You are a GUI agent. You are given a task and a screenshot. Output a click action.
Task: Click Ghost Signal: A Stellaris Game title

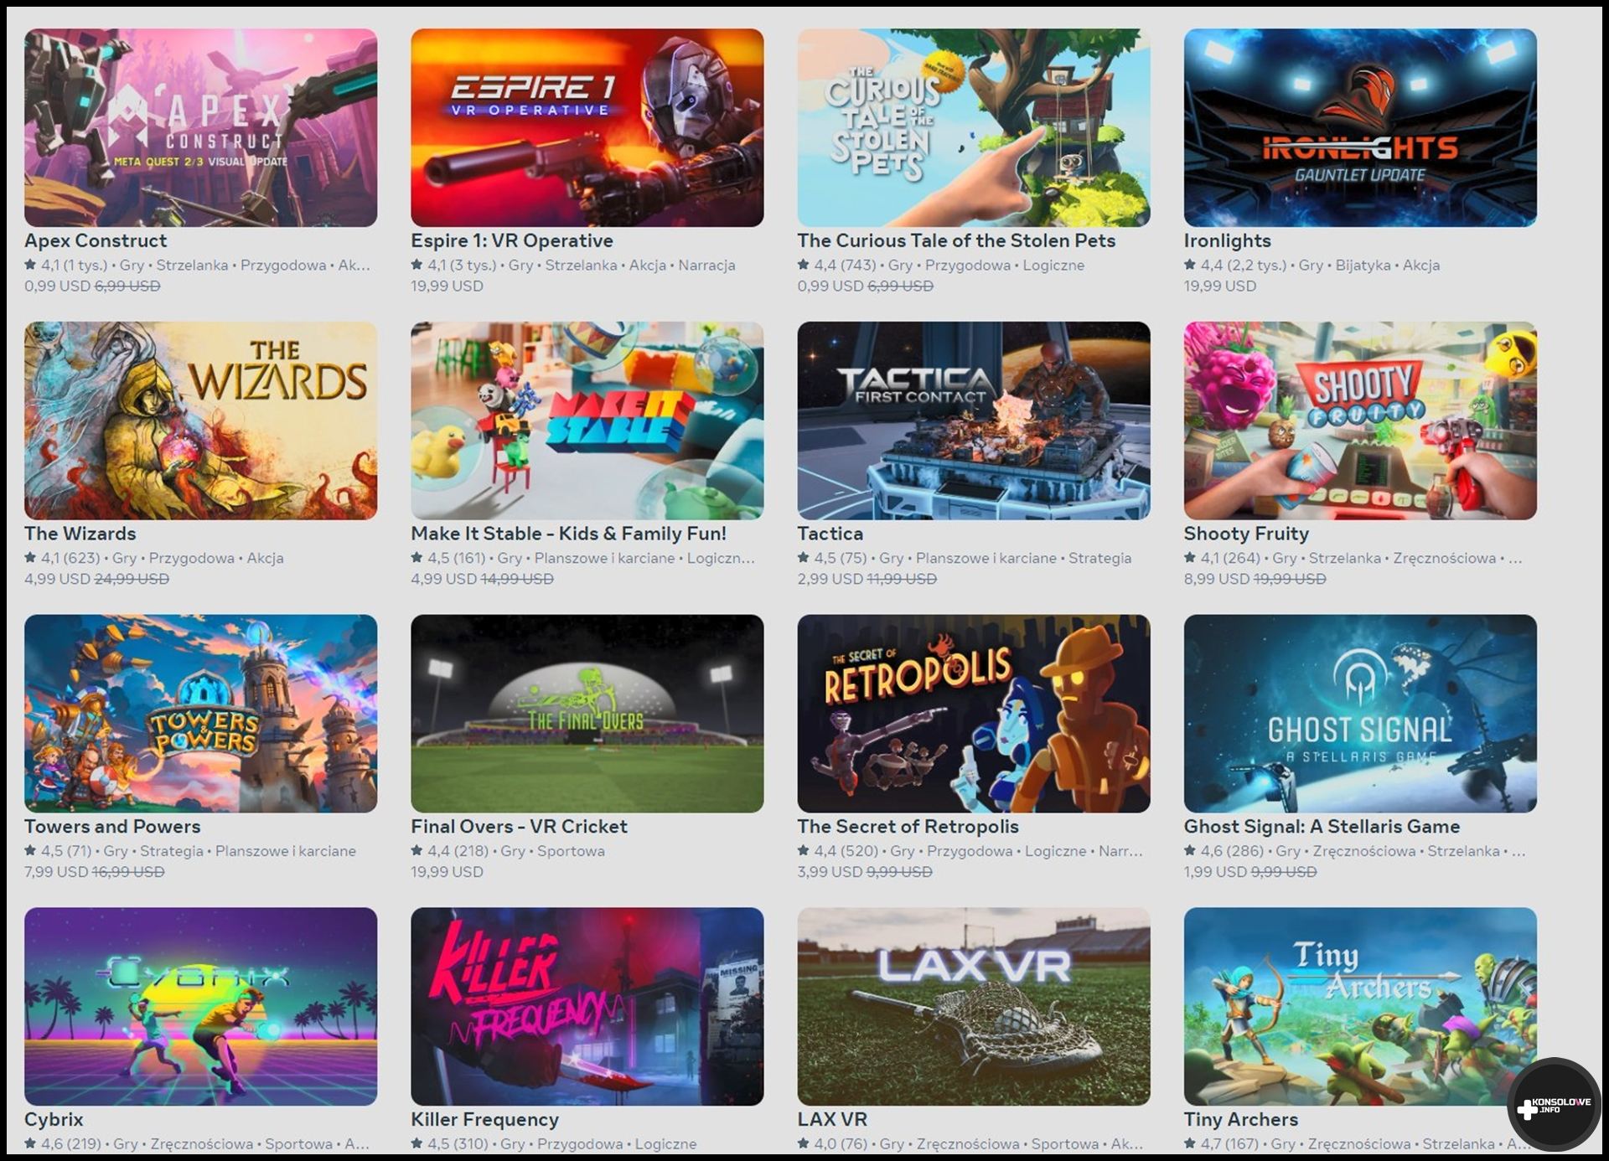pyautogui.click(x=1322, y=827)
